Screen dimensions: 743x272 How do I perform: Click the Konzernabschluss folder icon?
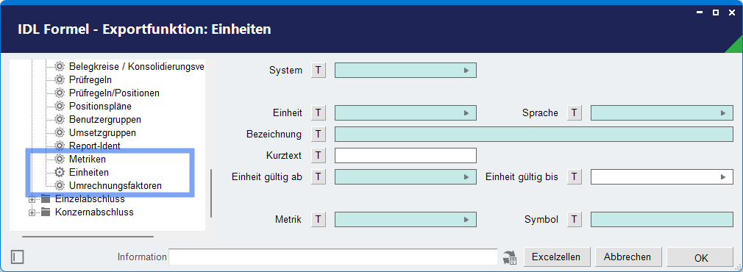46,212
